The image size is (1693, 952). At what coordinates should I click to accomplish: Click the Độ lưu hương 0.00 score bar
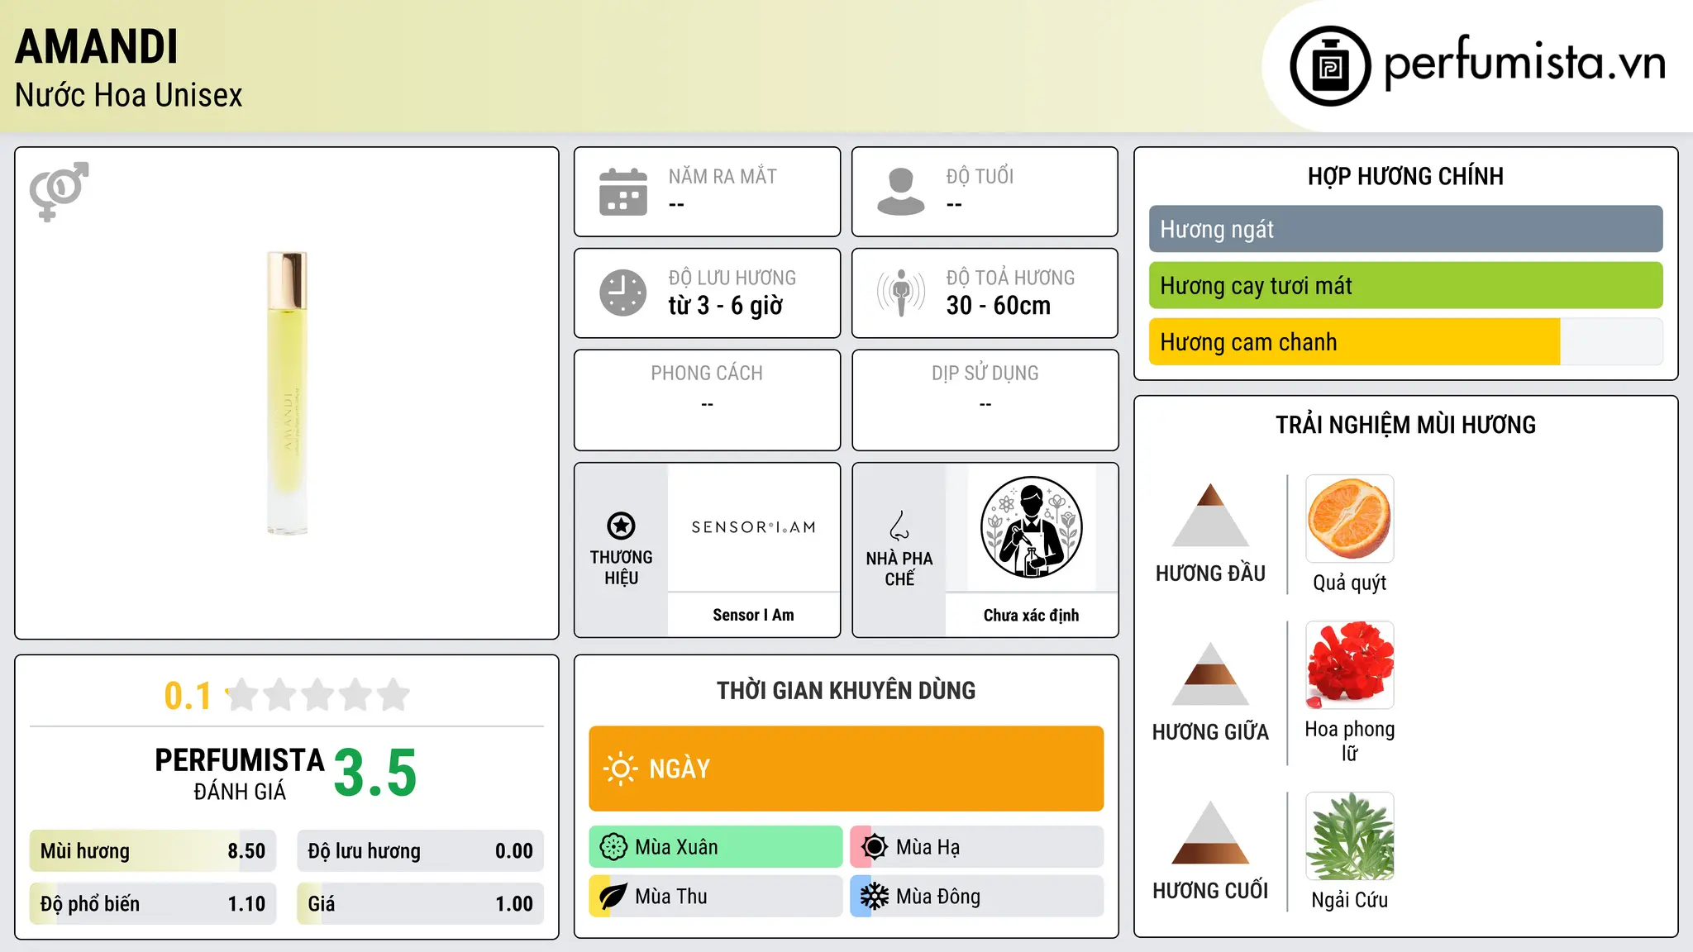[421, 851]
